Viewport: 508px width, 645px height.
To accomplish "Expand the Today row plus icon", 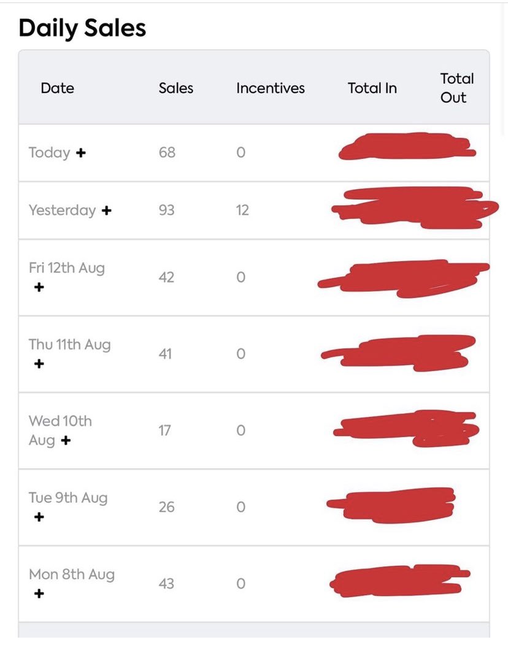I will click(80, 153).
